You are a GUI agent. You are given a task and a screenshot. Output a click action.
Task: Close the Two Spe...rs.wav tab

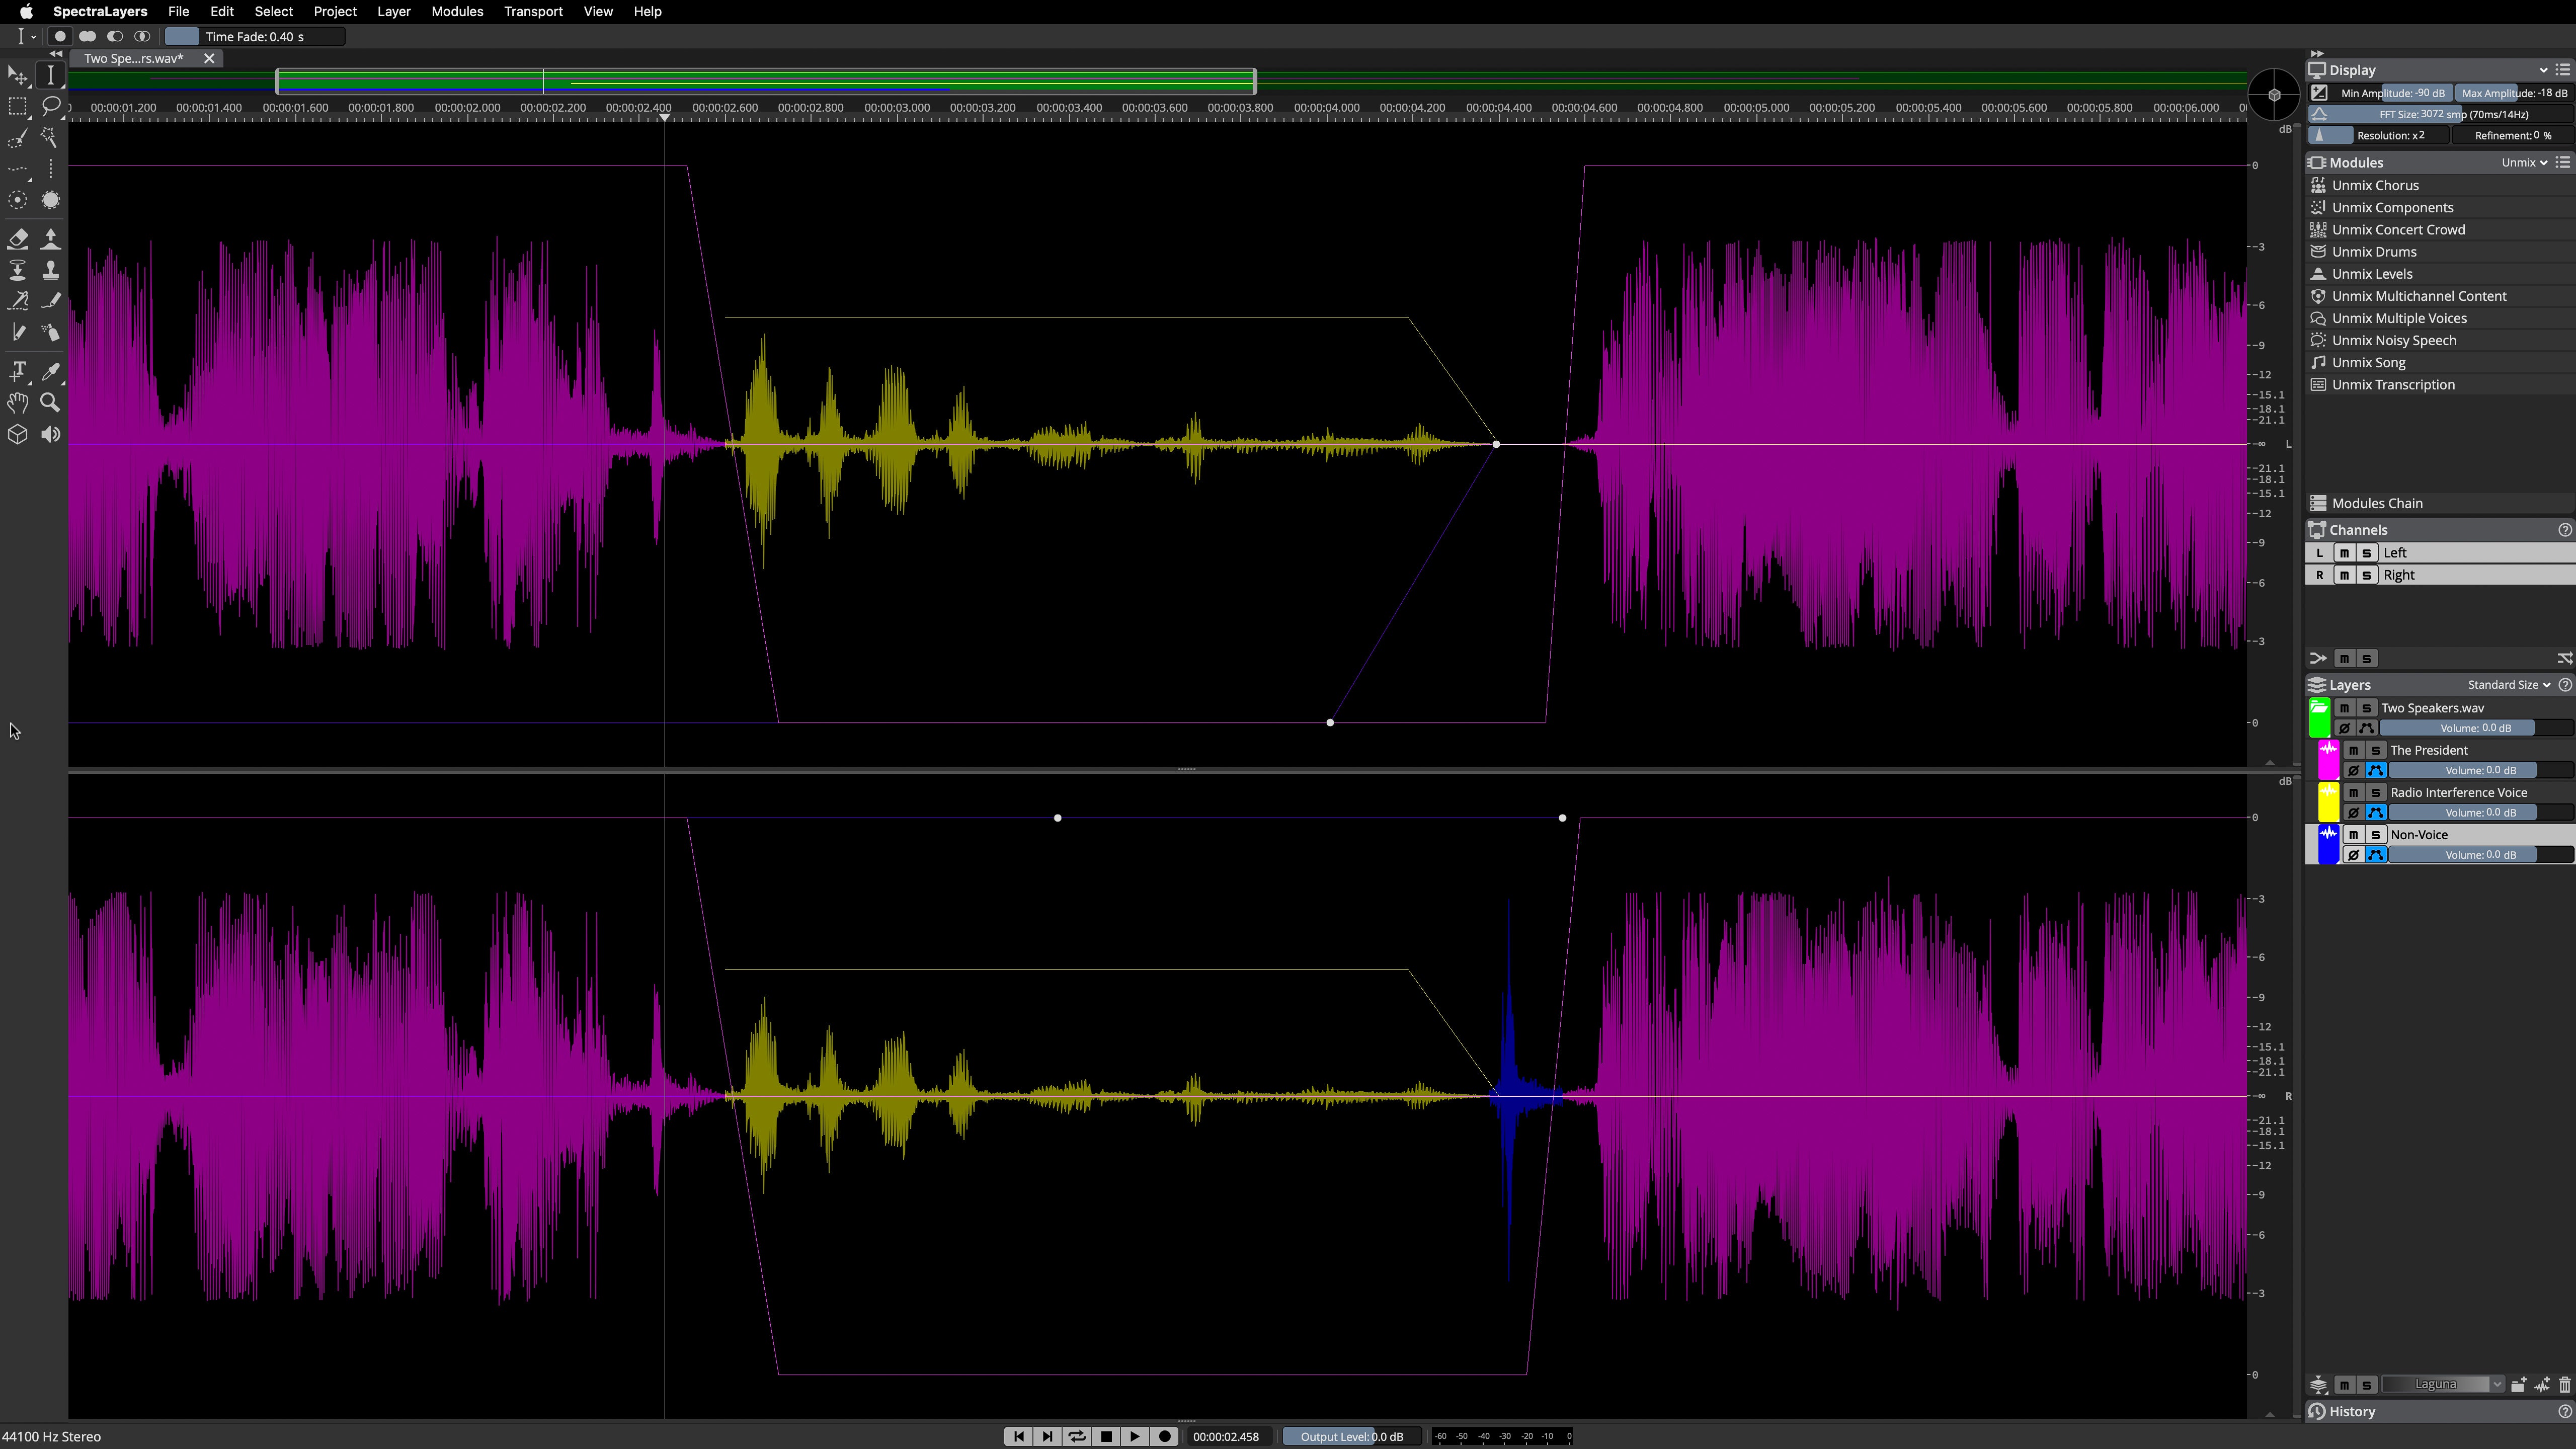point(209,58)
